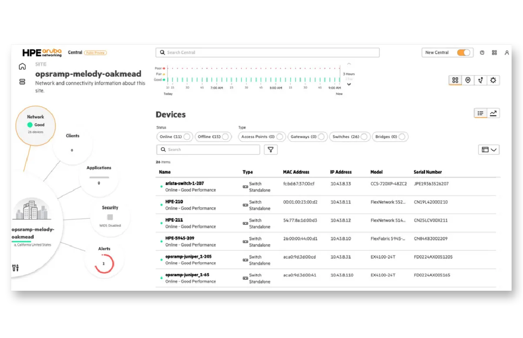The image size is (523, 338).
Task: Switch Devices to chart trend view
Action: (x=493, y=113)
